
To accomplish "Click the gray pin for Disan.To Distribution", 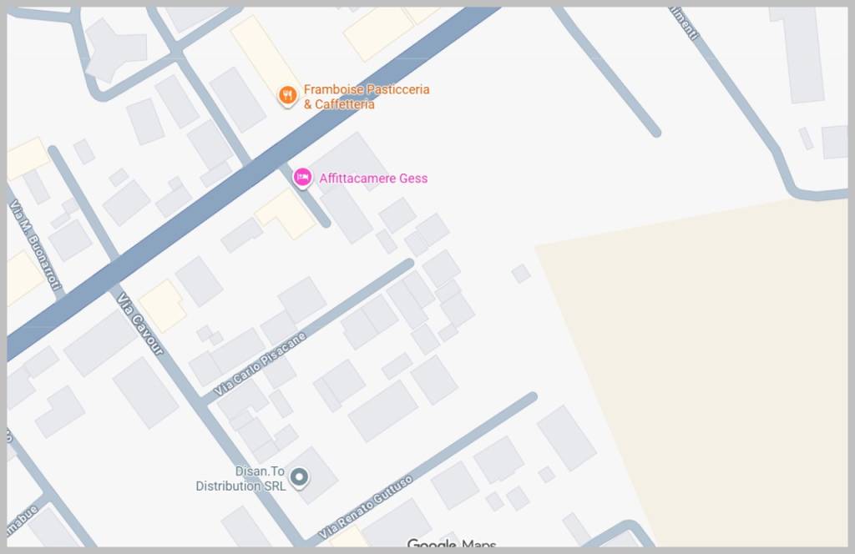I will pos(299,478).
